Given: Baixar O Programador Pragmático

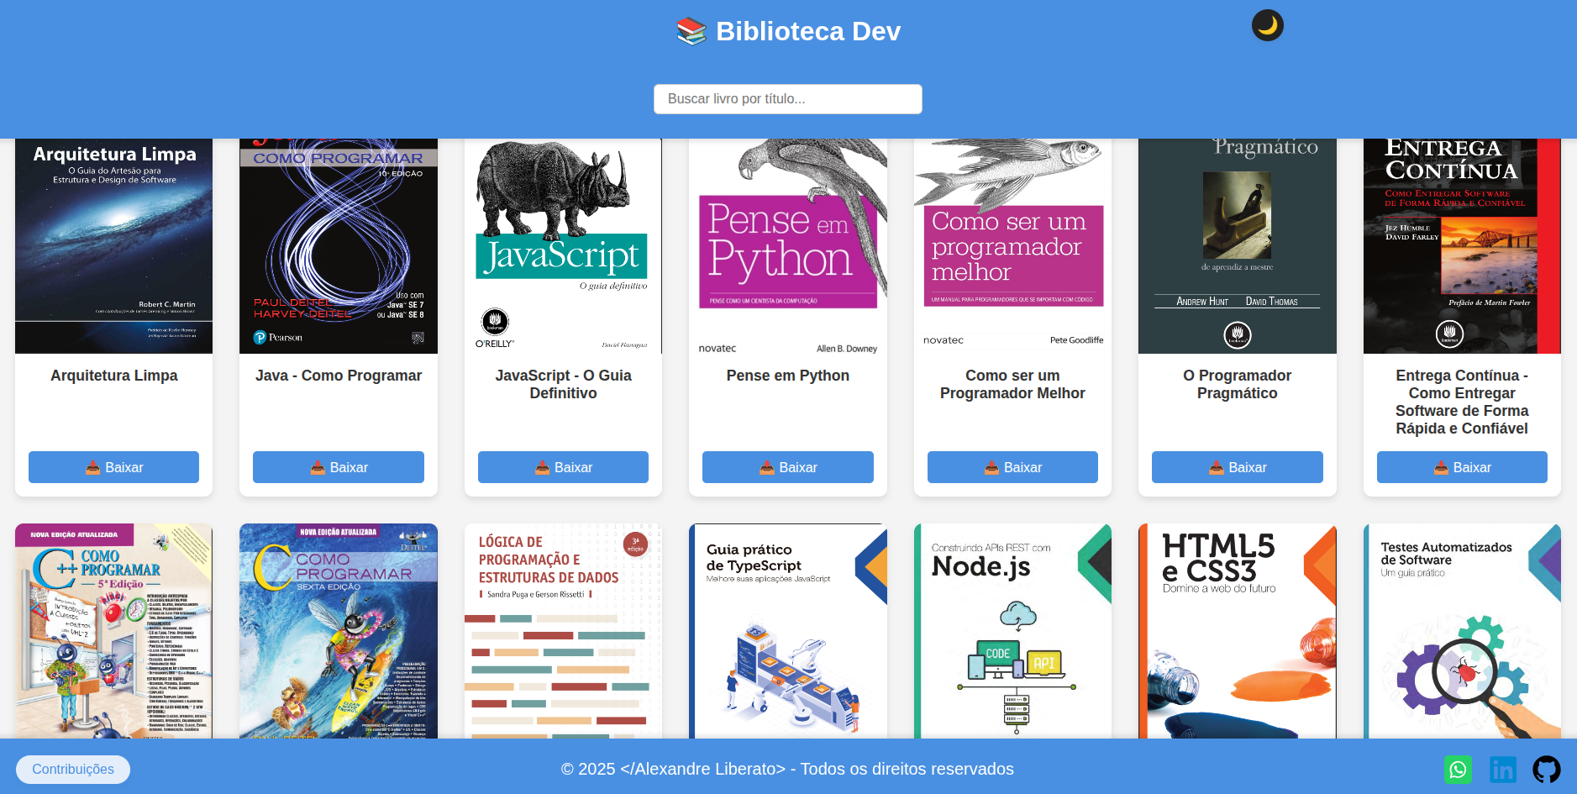Looking at the screenshot, I should (x=1237, y=467).
